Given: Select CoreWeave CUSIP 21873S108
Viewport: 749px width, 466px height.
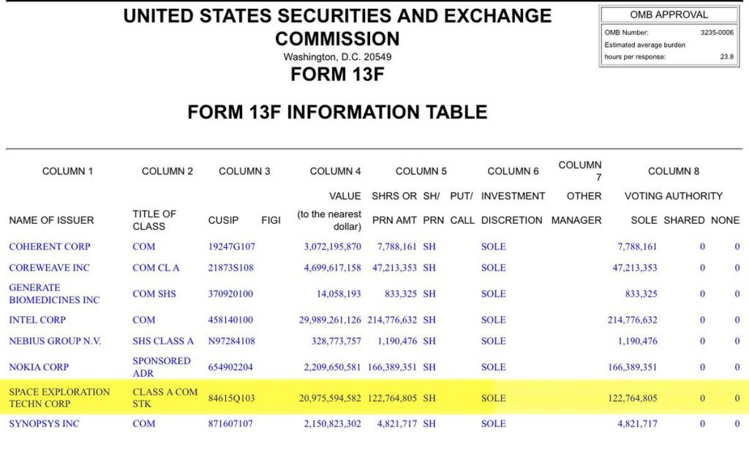Looking at the screenshot, I should [x=230, y=268].
